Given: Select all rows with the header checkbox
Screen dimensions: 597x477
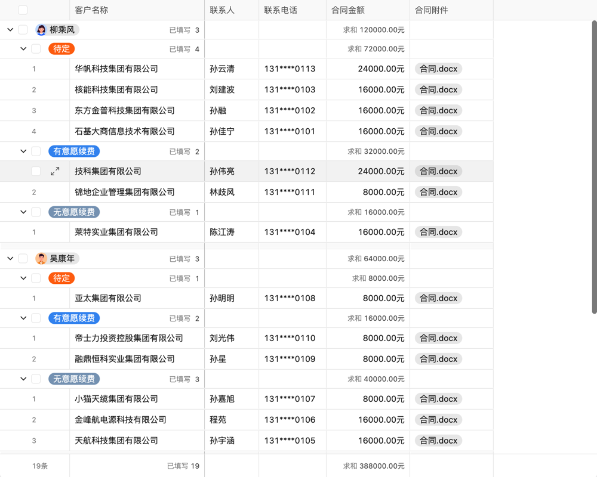Looking at the screenshot, I should pyautogui.click(x=22, y=10).
